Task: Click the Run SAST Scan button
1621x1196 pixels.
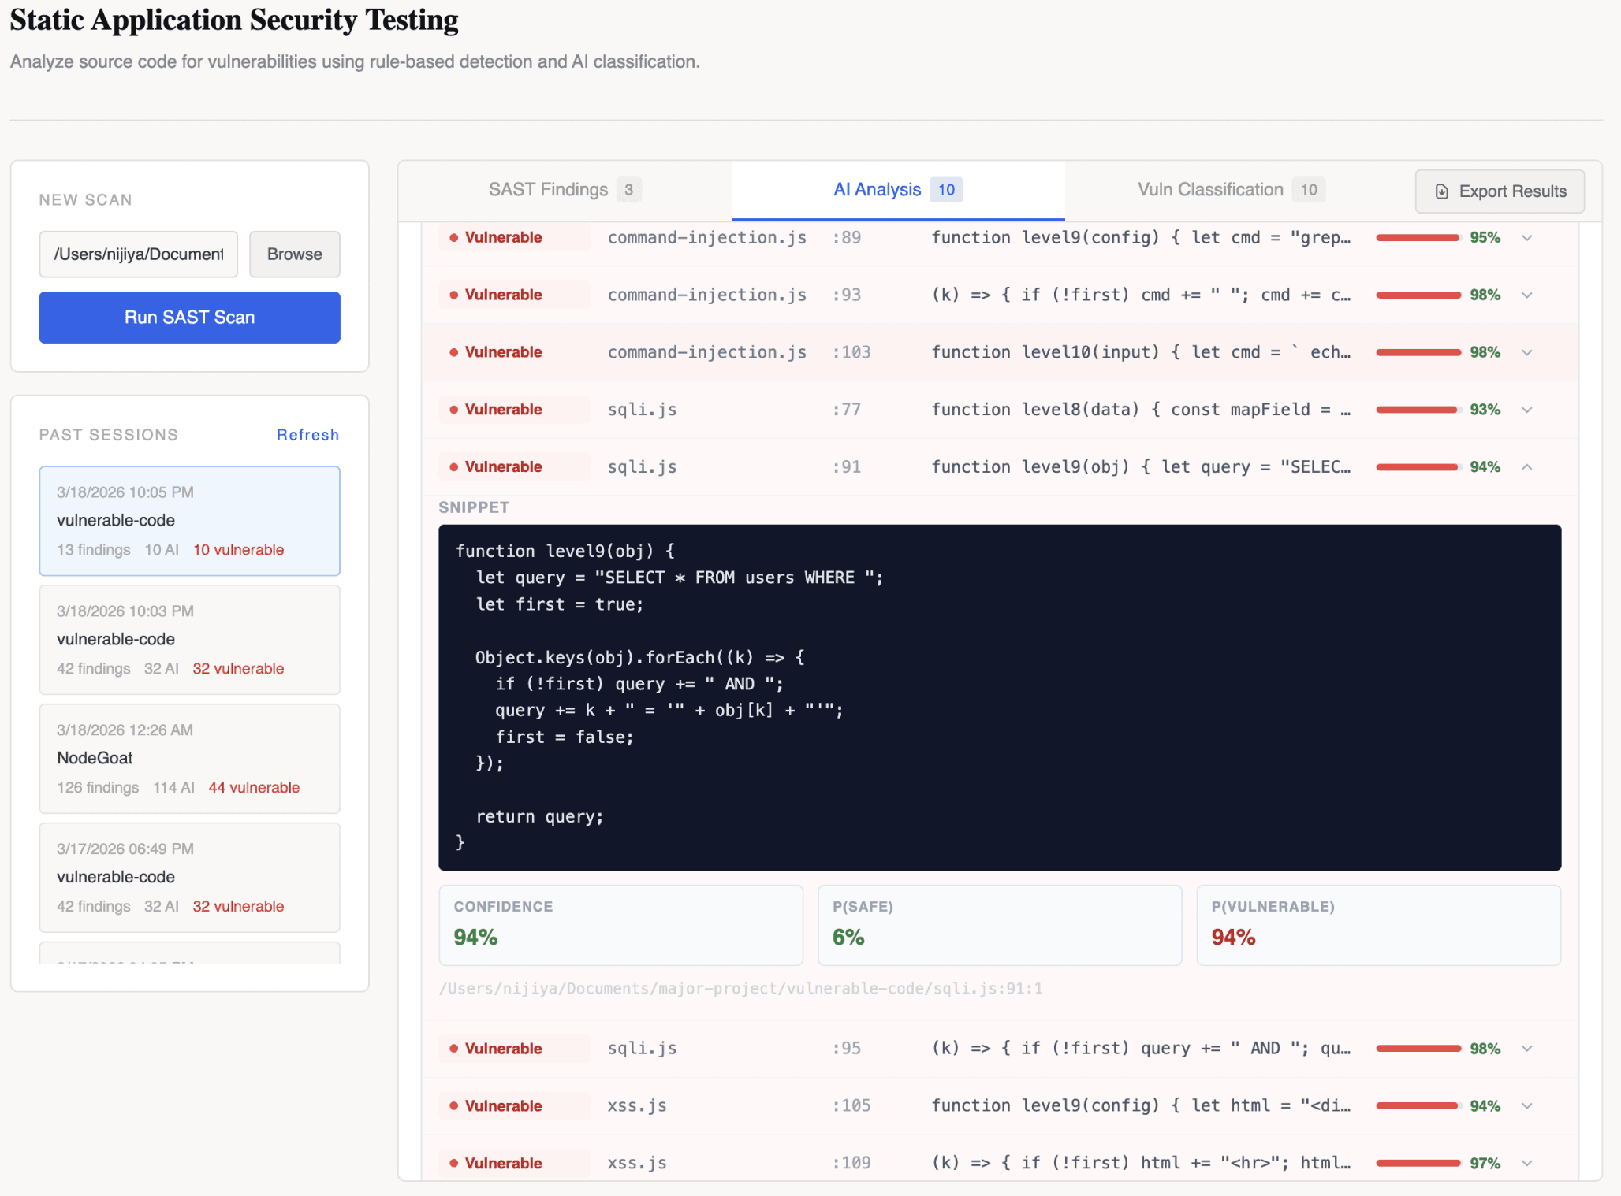Action: [x=189, y=318]
